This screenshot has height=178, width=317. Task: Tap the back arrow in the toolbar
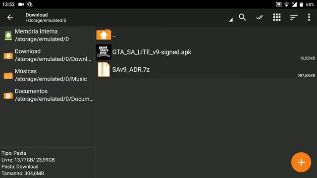pyautogui.click(x=10, y=17)
